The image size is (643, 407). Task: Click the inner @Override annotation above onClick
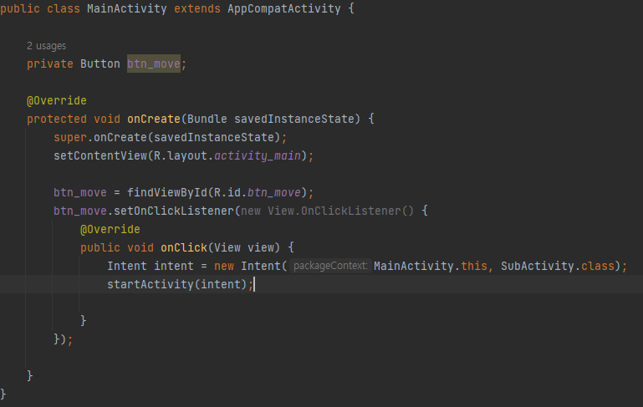[110, 229]
